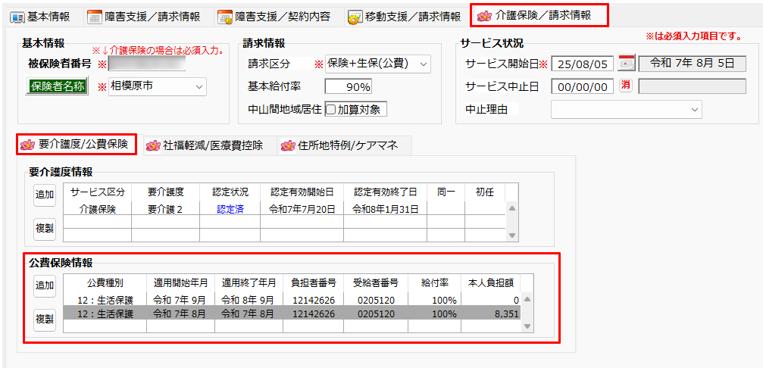
Task: Select the 生活保護 row with 8,351 負担額
Action: [x=292, y=313]
